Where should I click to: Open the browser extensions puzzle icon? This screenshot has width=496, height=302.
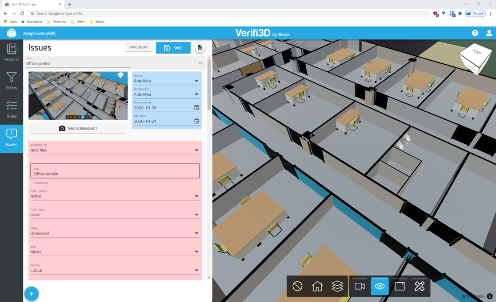pyautogui.click(x=460, y=13)
